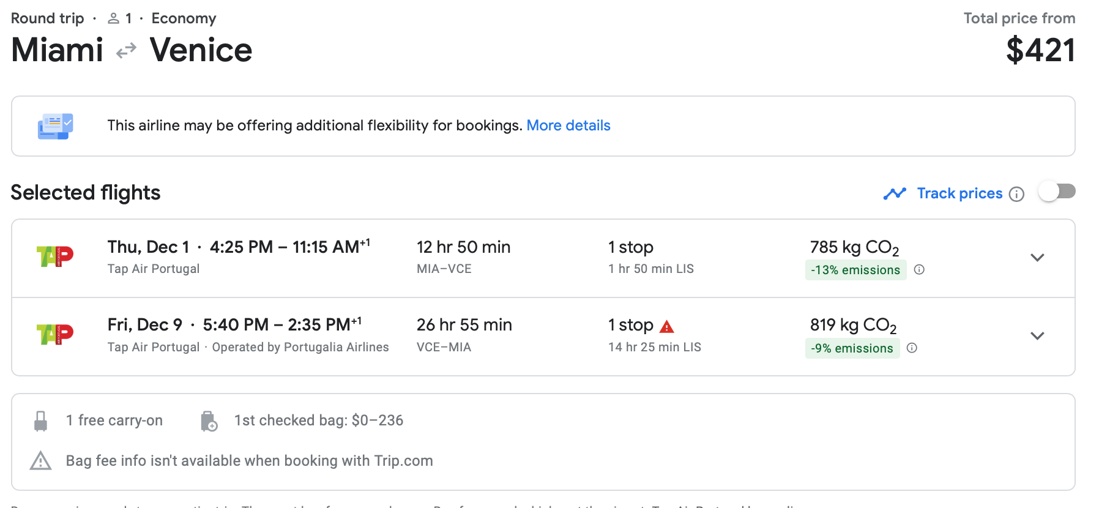The width and height of the screenshot is (1099, 508).
Task: Open the More details link
Action: [568, 125]
